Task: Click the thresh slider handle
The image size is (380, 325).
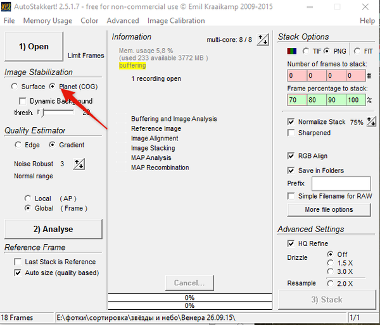Action: (x=39, y=112)
